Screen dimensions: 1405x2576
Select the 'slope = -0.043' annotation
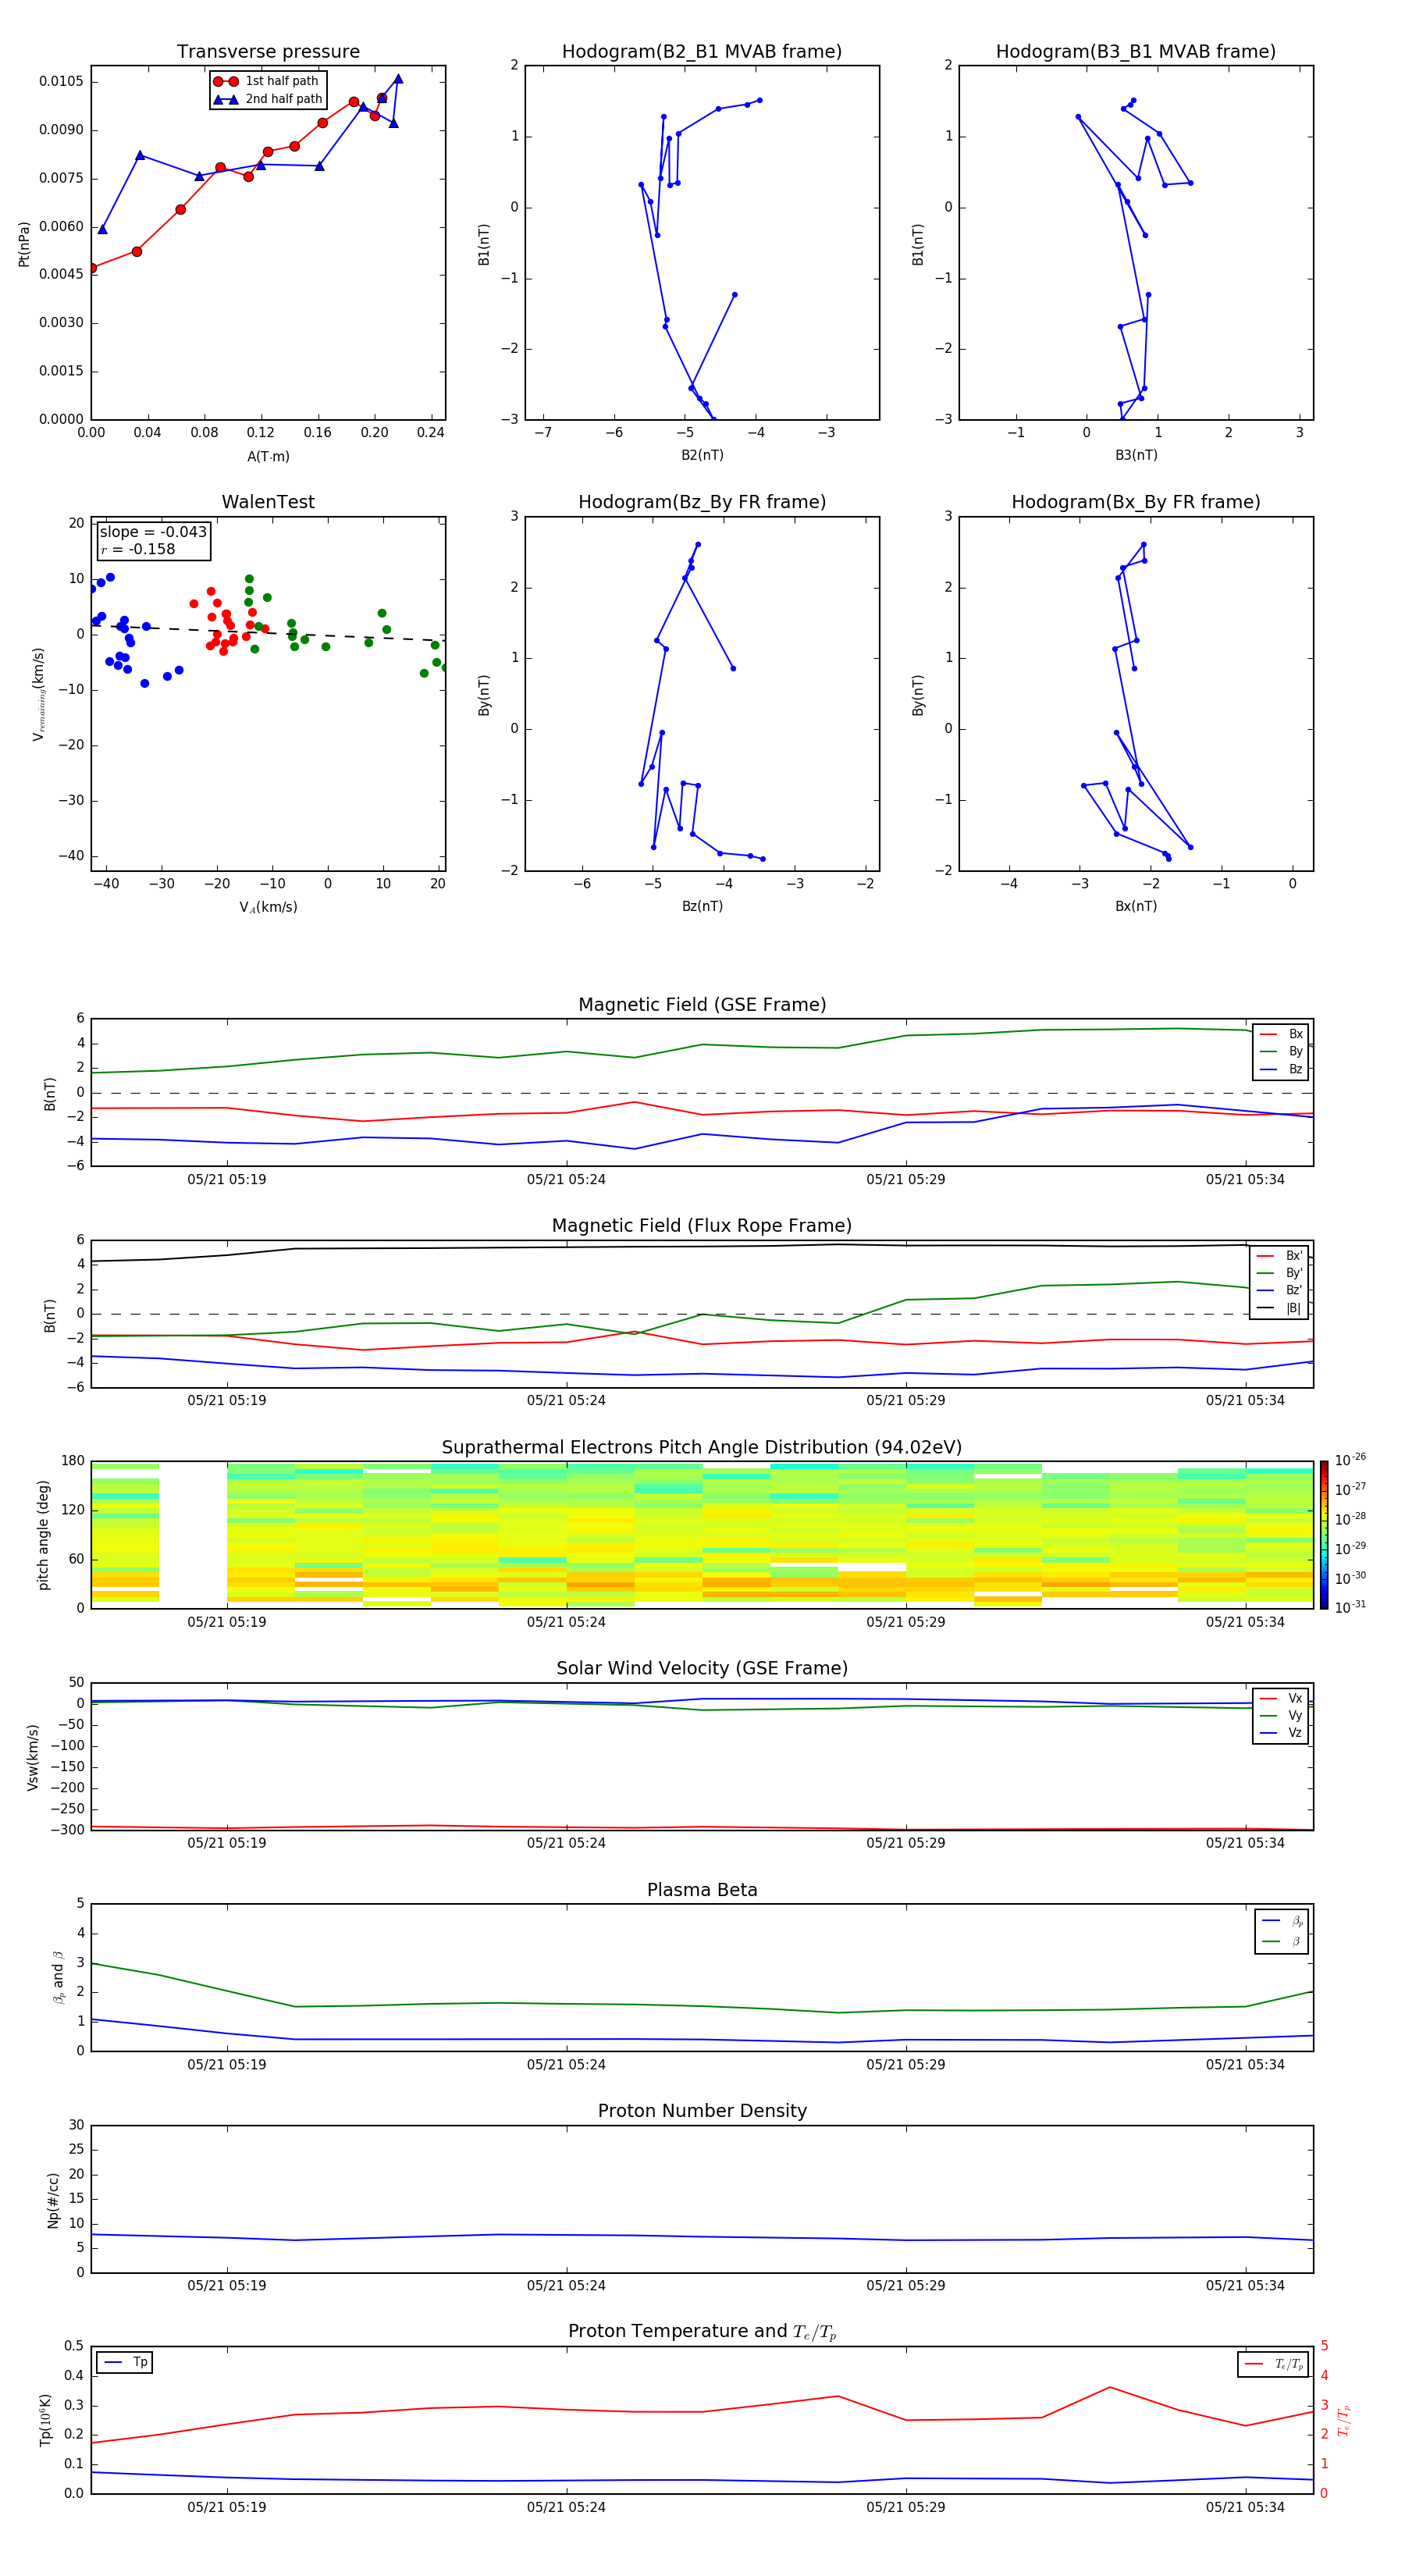click(153, 532)
